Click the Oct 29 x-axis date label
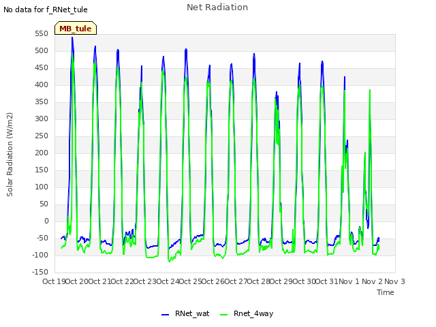This screenshot has height=327, width=436. point(281,281)
